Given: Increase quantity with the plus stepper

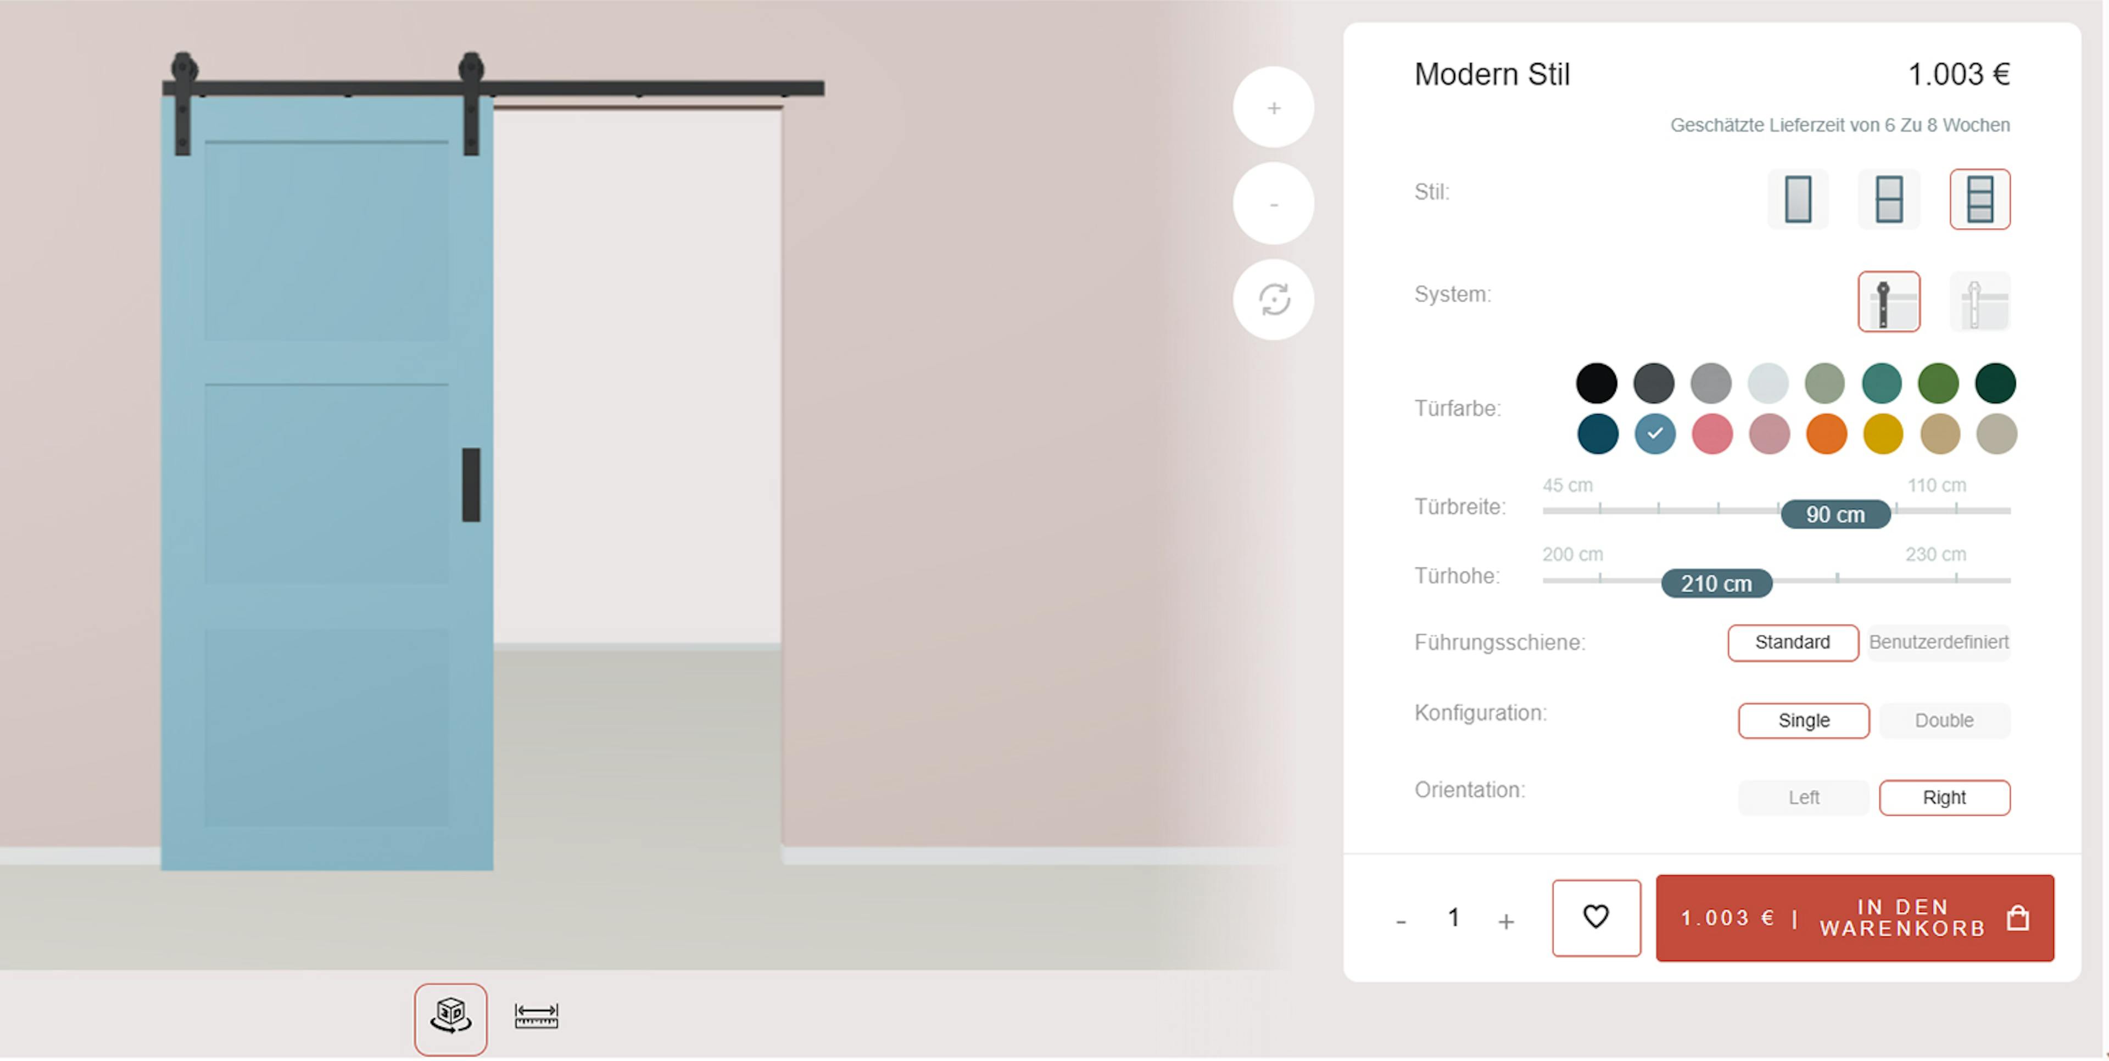Looking at the screenshot, I should coord(1505,921).
